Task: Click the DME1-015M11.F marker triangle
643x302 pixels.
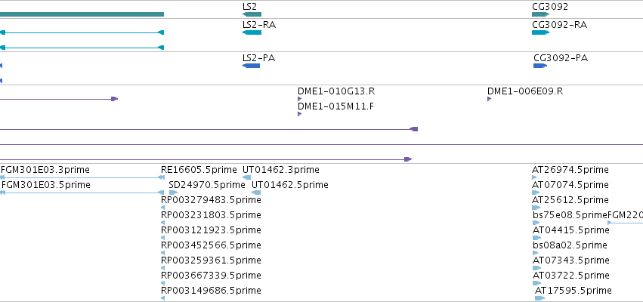Action: [300, 114]
